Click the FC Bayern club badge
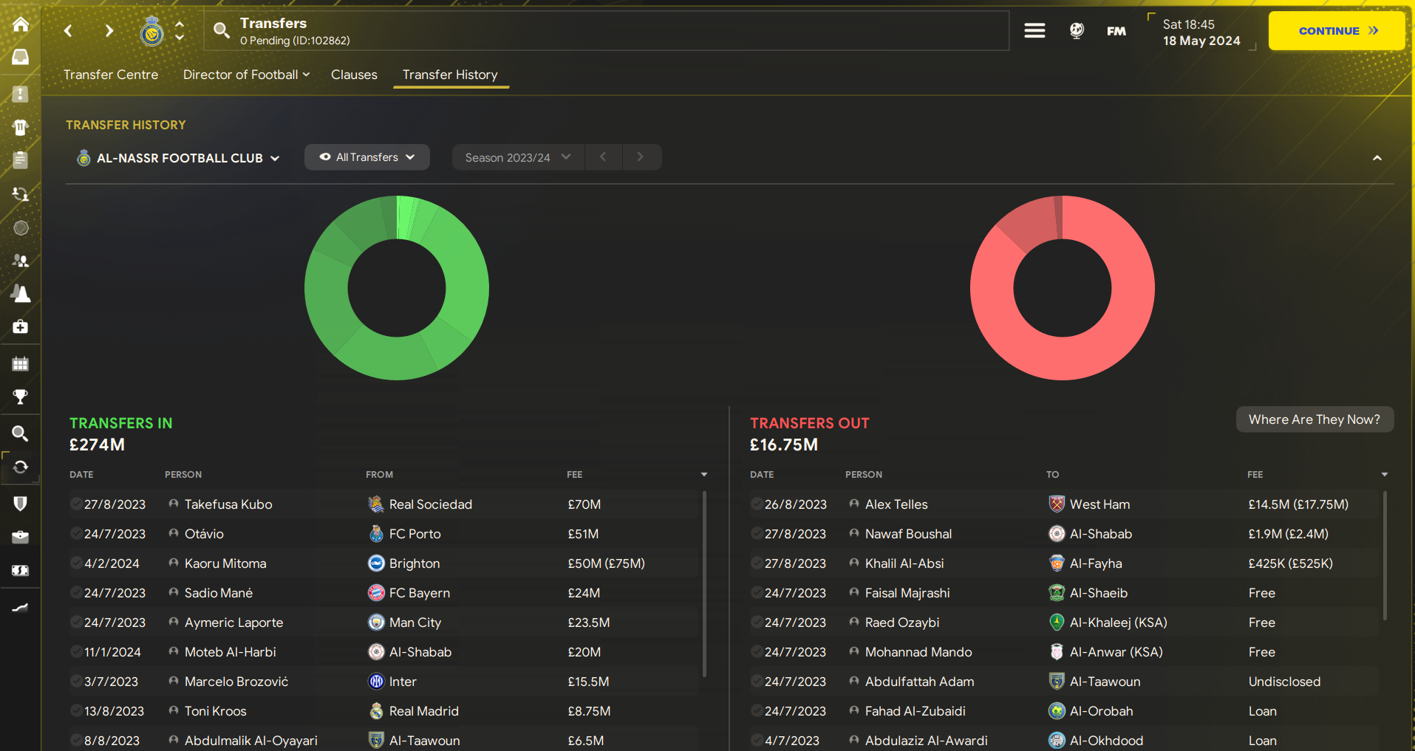This screenshot has height=751, width=1415. (376, 593)
